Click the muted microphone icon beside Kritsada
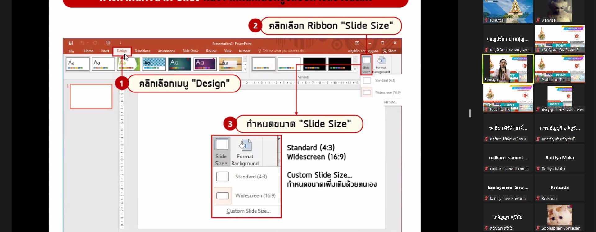Screen dimensions: 596x232 tap(538, 199)
